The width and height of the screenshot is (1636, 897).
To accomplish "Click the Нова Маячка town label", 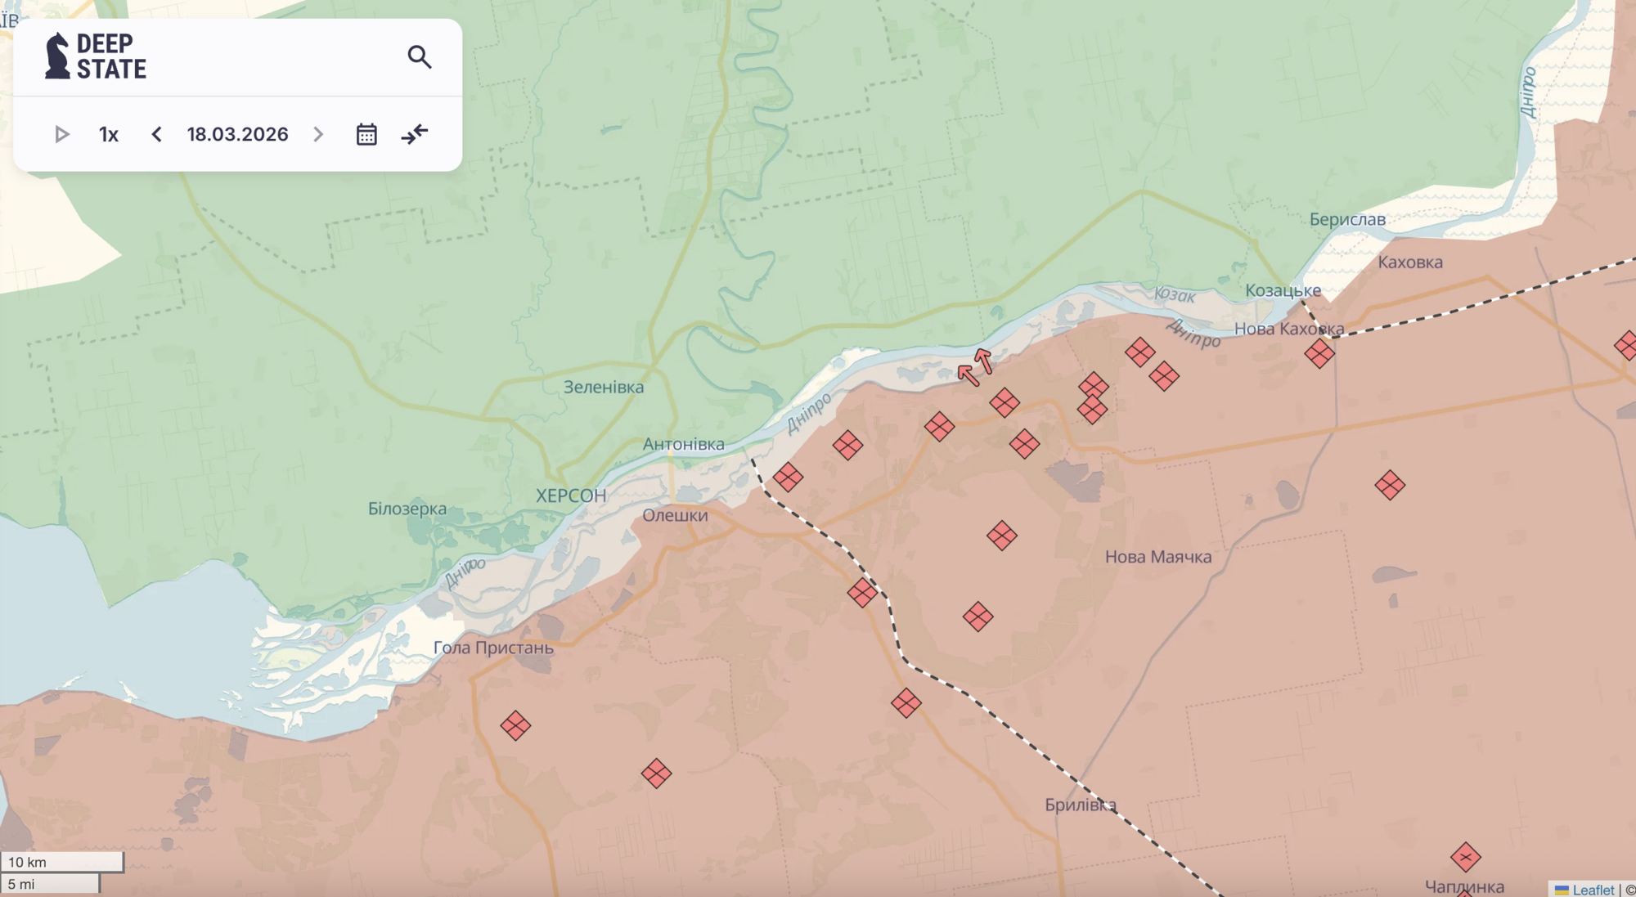I will pyautogui.click(x=1157, y=557).
